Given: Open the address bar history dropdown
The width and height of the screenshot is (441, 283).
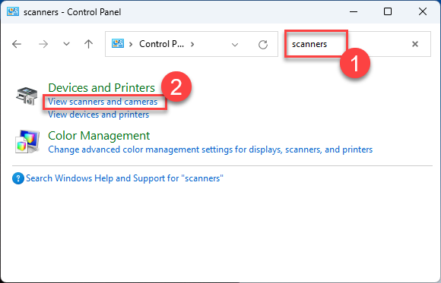Looking at the screenshot, I should tap(235, 44).
